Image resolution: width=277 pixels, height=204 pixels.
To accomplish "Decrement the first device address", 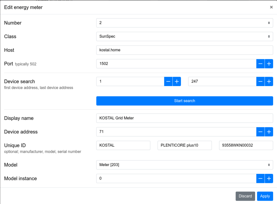I will pyautogui.click(x=168, y=82).
